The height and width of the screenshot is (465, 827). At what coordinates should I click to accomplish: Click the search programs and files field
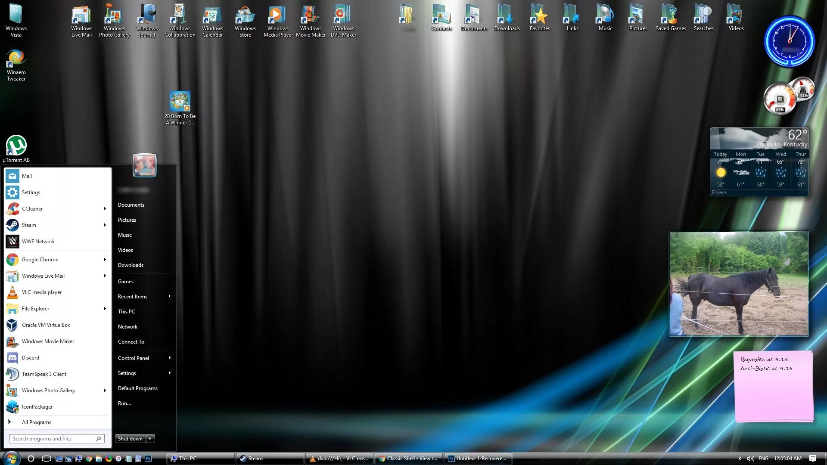click(52, 438)
